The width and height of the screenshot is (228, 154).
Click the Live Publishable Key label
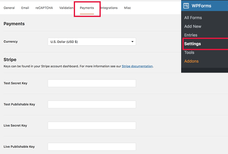[19, 147]
